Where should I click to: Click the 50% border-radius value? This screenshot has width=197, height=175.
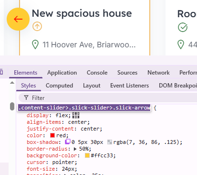(x=84, y=149)
